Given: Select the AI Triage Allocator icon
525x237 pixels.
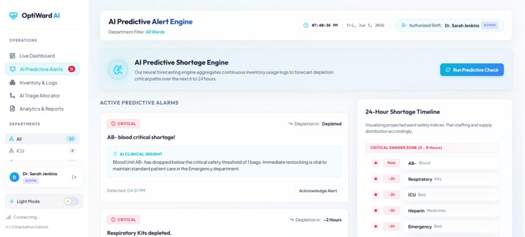Looking at the screenshot, I should click(x=12, y=96).
